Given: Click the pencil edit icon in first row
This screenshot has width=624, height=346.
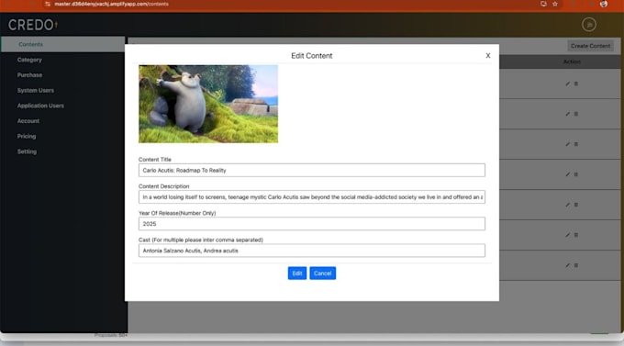Looking at the screenshot, I should pos(568,84).
